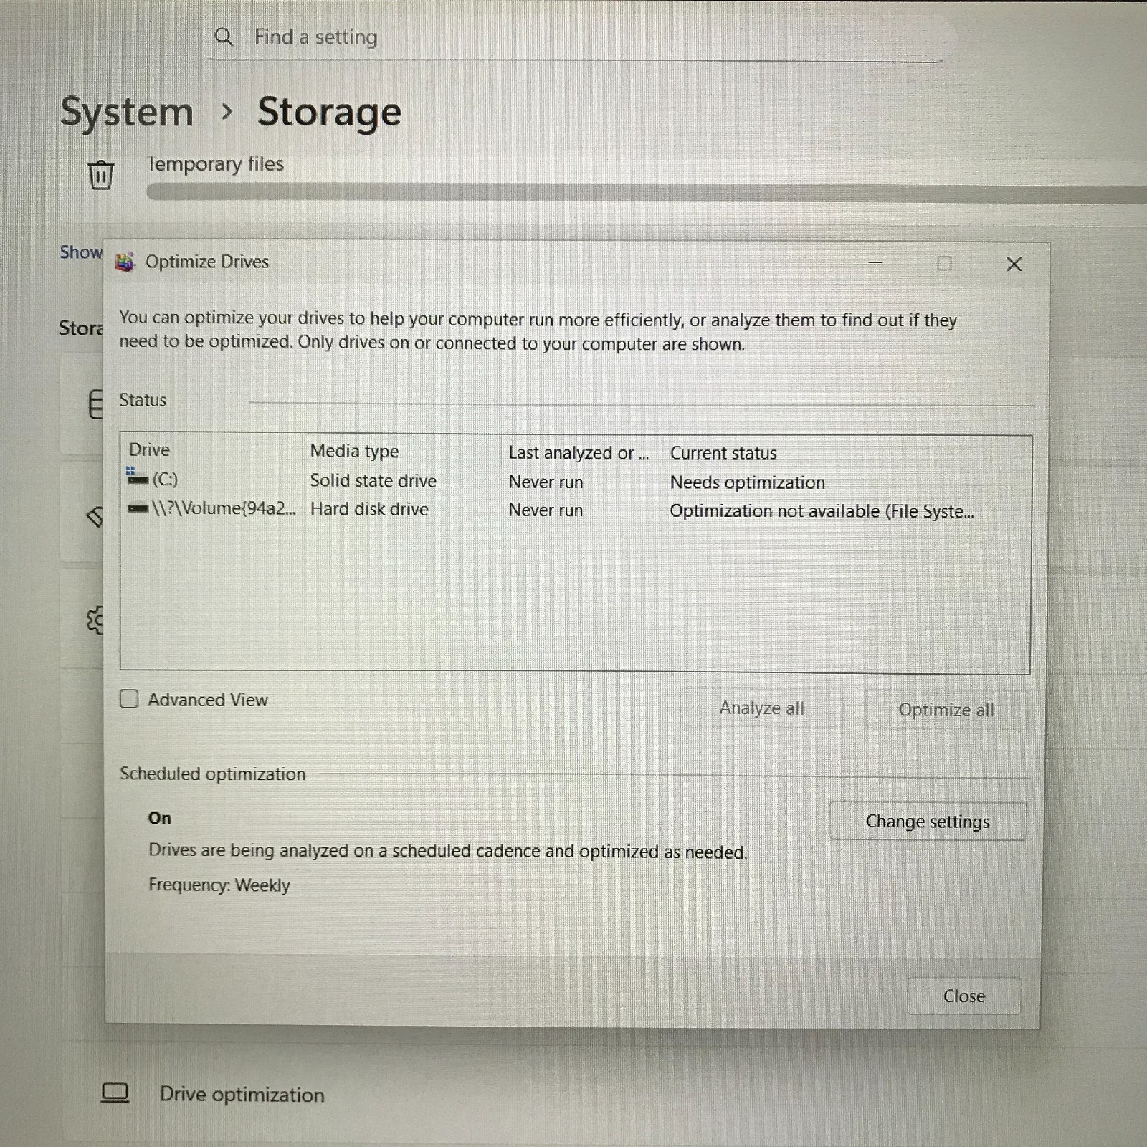Click the Temporary files trash can icon
The width and height of the screenshot is (1147, 1147).
[101, 174]
